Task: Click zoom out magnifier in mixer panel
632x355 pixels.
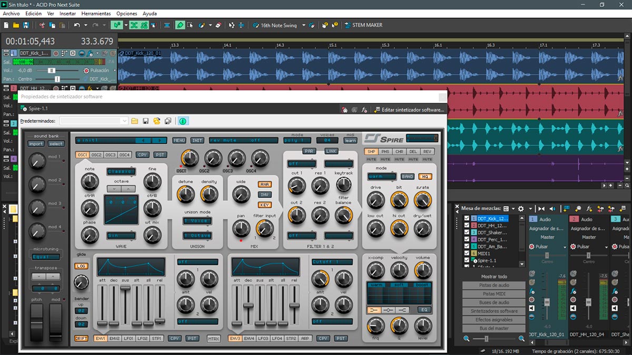Action: point(466,339)
